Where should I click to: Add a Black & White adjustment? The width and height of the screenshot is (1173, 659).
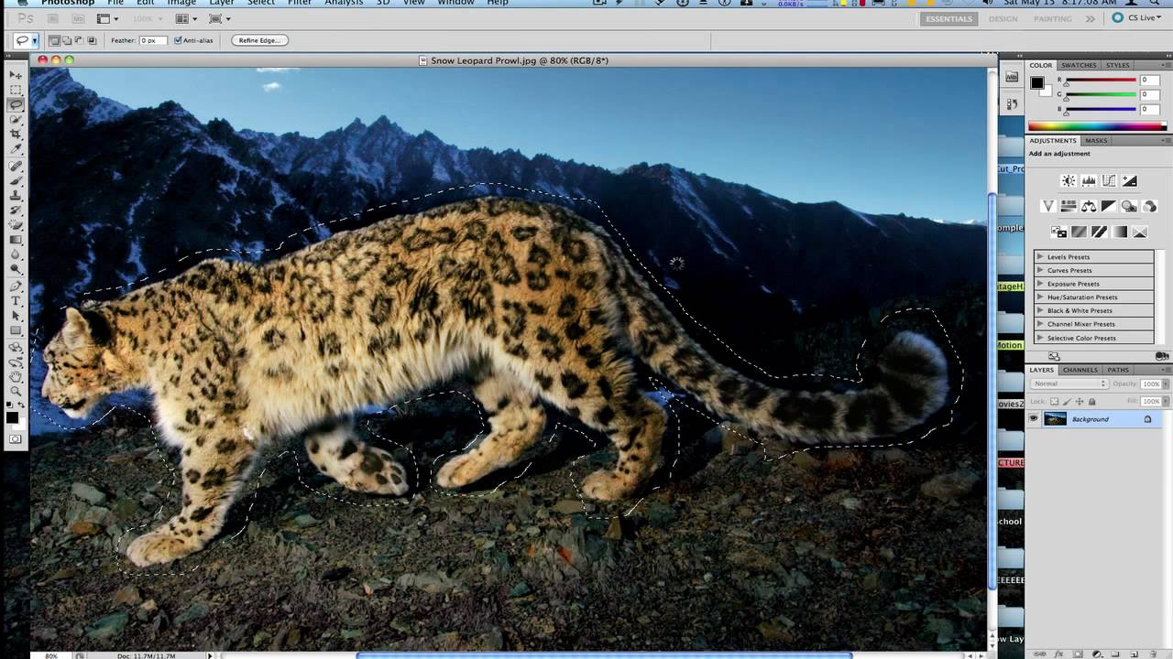click(1109, 207)
